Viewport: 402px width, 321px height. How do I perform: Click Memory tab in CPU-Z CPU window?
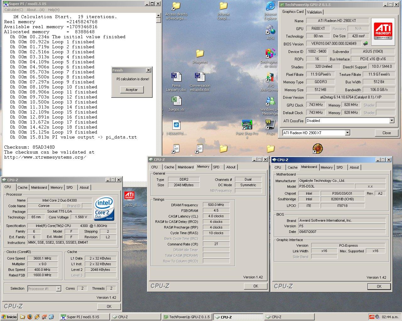tap(57, 187)
